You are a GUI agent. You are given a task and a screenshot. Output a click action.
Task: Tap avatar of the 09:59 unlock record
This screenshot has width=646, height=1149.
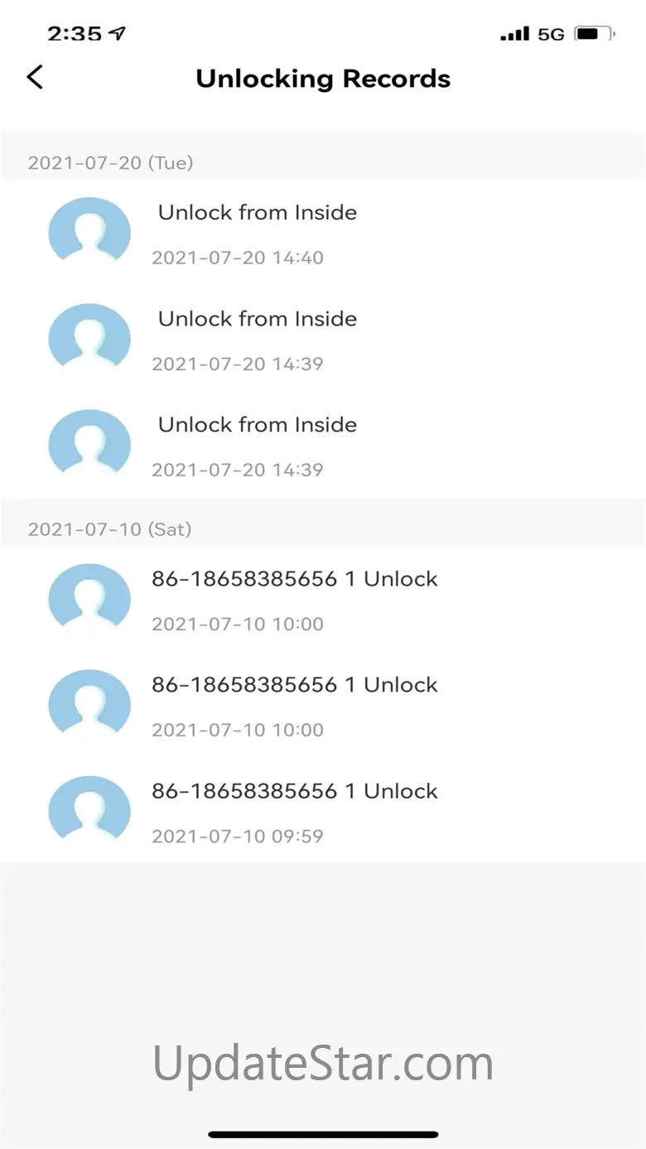pyautogui.click(x=89, y=812)
